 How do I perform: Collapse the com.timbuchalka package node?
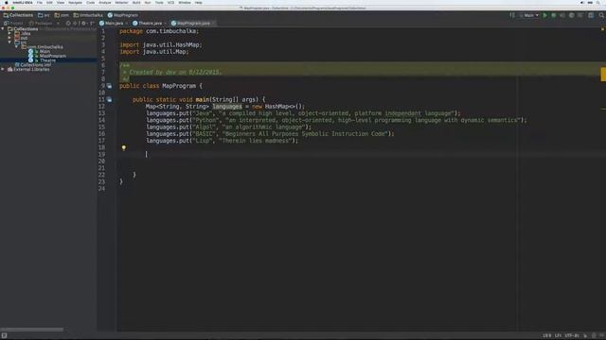(x=17, y=47)
